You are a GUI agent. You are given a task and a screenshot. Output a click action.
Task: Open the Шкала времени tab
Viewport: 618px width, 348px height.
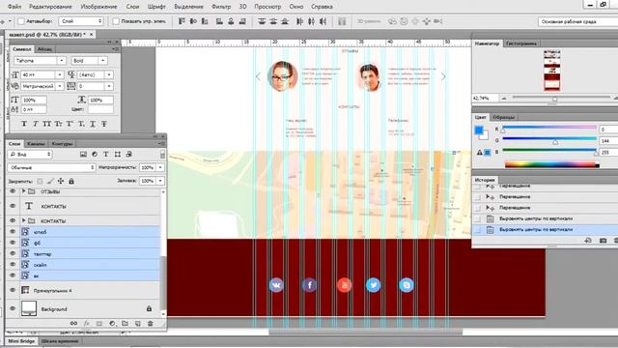pos(60,341)
